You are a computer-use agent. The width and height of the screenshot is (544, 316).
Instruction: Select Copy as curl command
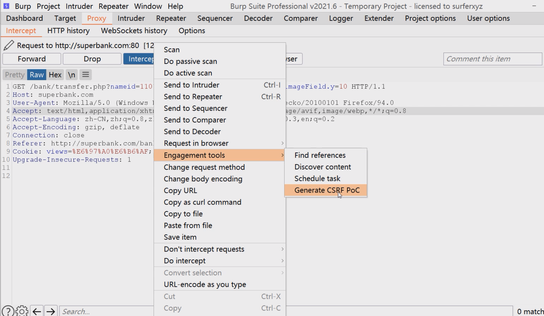220,202
